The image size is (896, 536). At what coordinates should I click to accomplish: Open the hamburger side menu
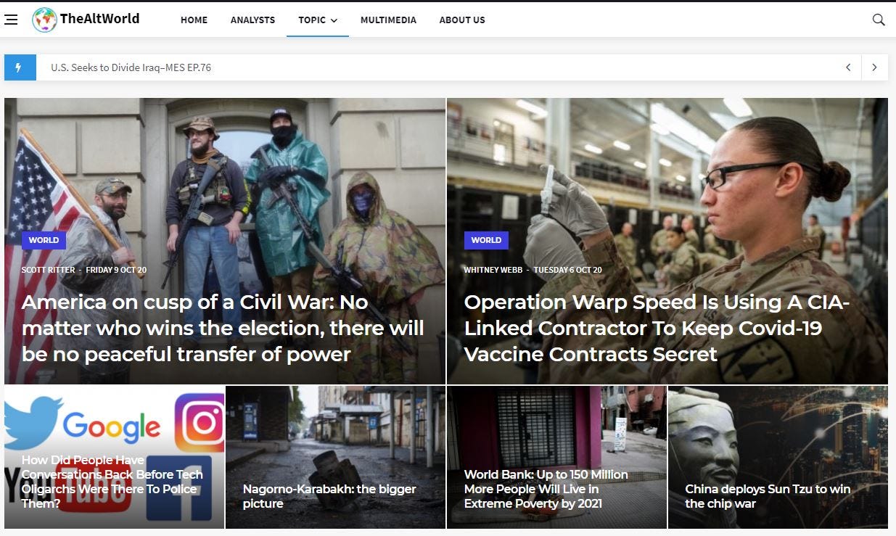(11, 20)
